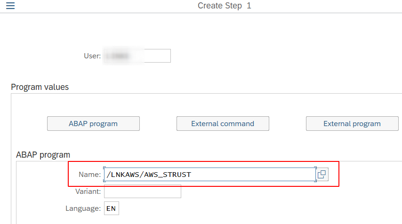Image resolution: width=402 pixels, height=224 pixels.
Task: Click the Program values heading
Action: 40,87
